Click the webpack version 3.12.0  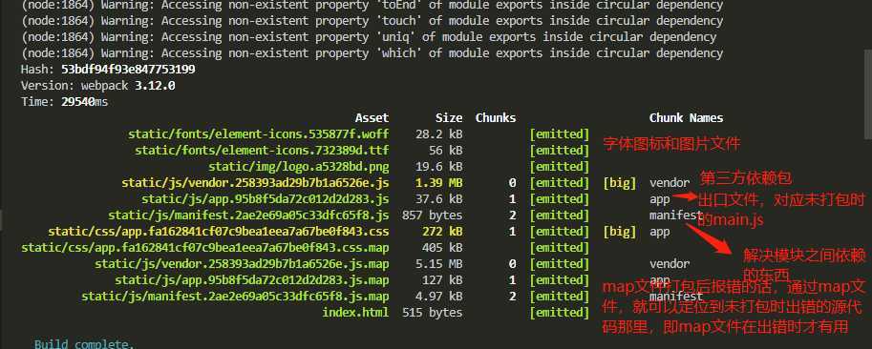(x=155, y=86)
